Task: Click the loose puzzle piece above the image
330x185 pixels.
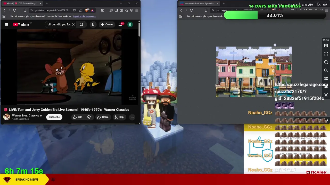Action: tap(275, 45)
